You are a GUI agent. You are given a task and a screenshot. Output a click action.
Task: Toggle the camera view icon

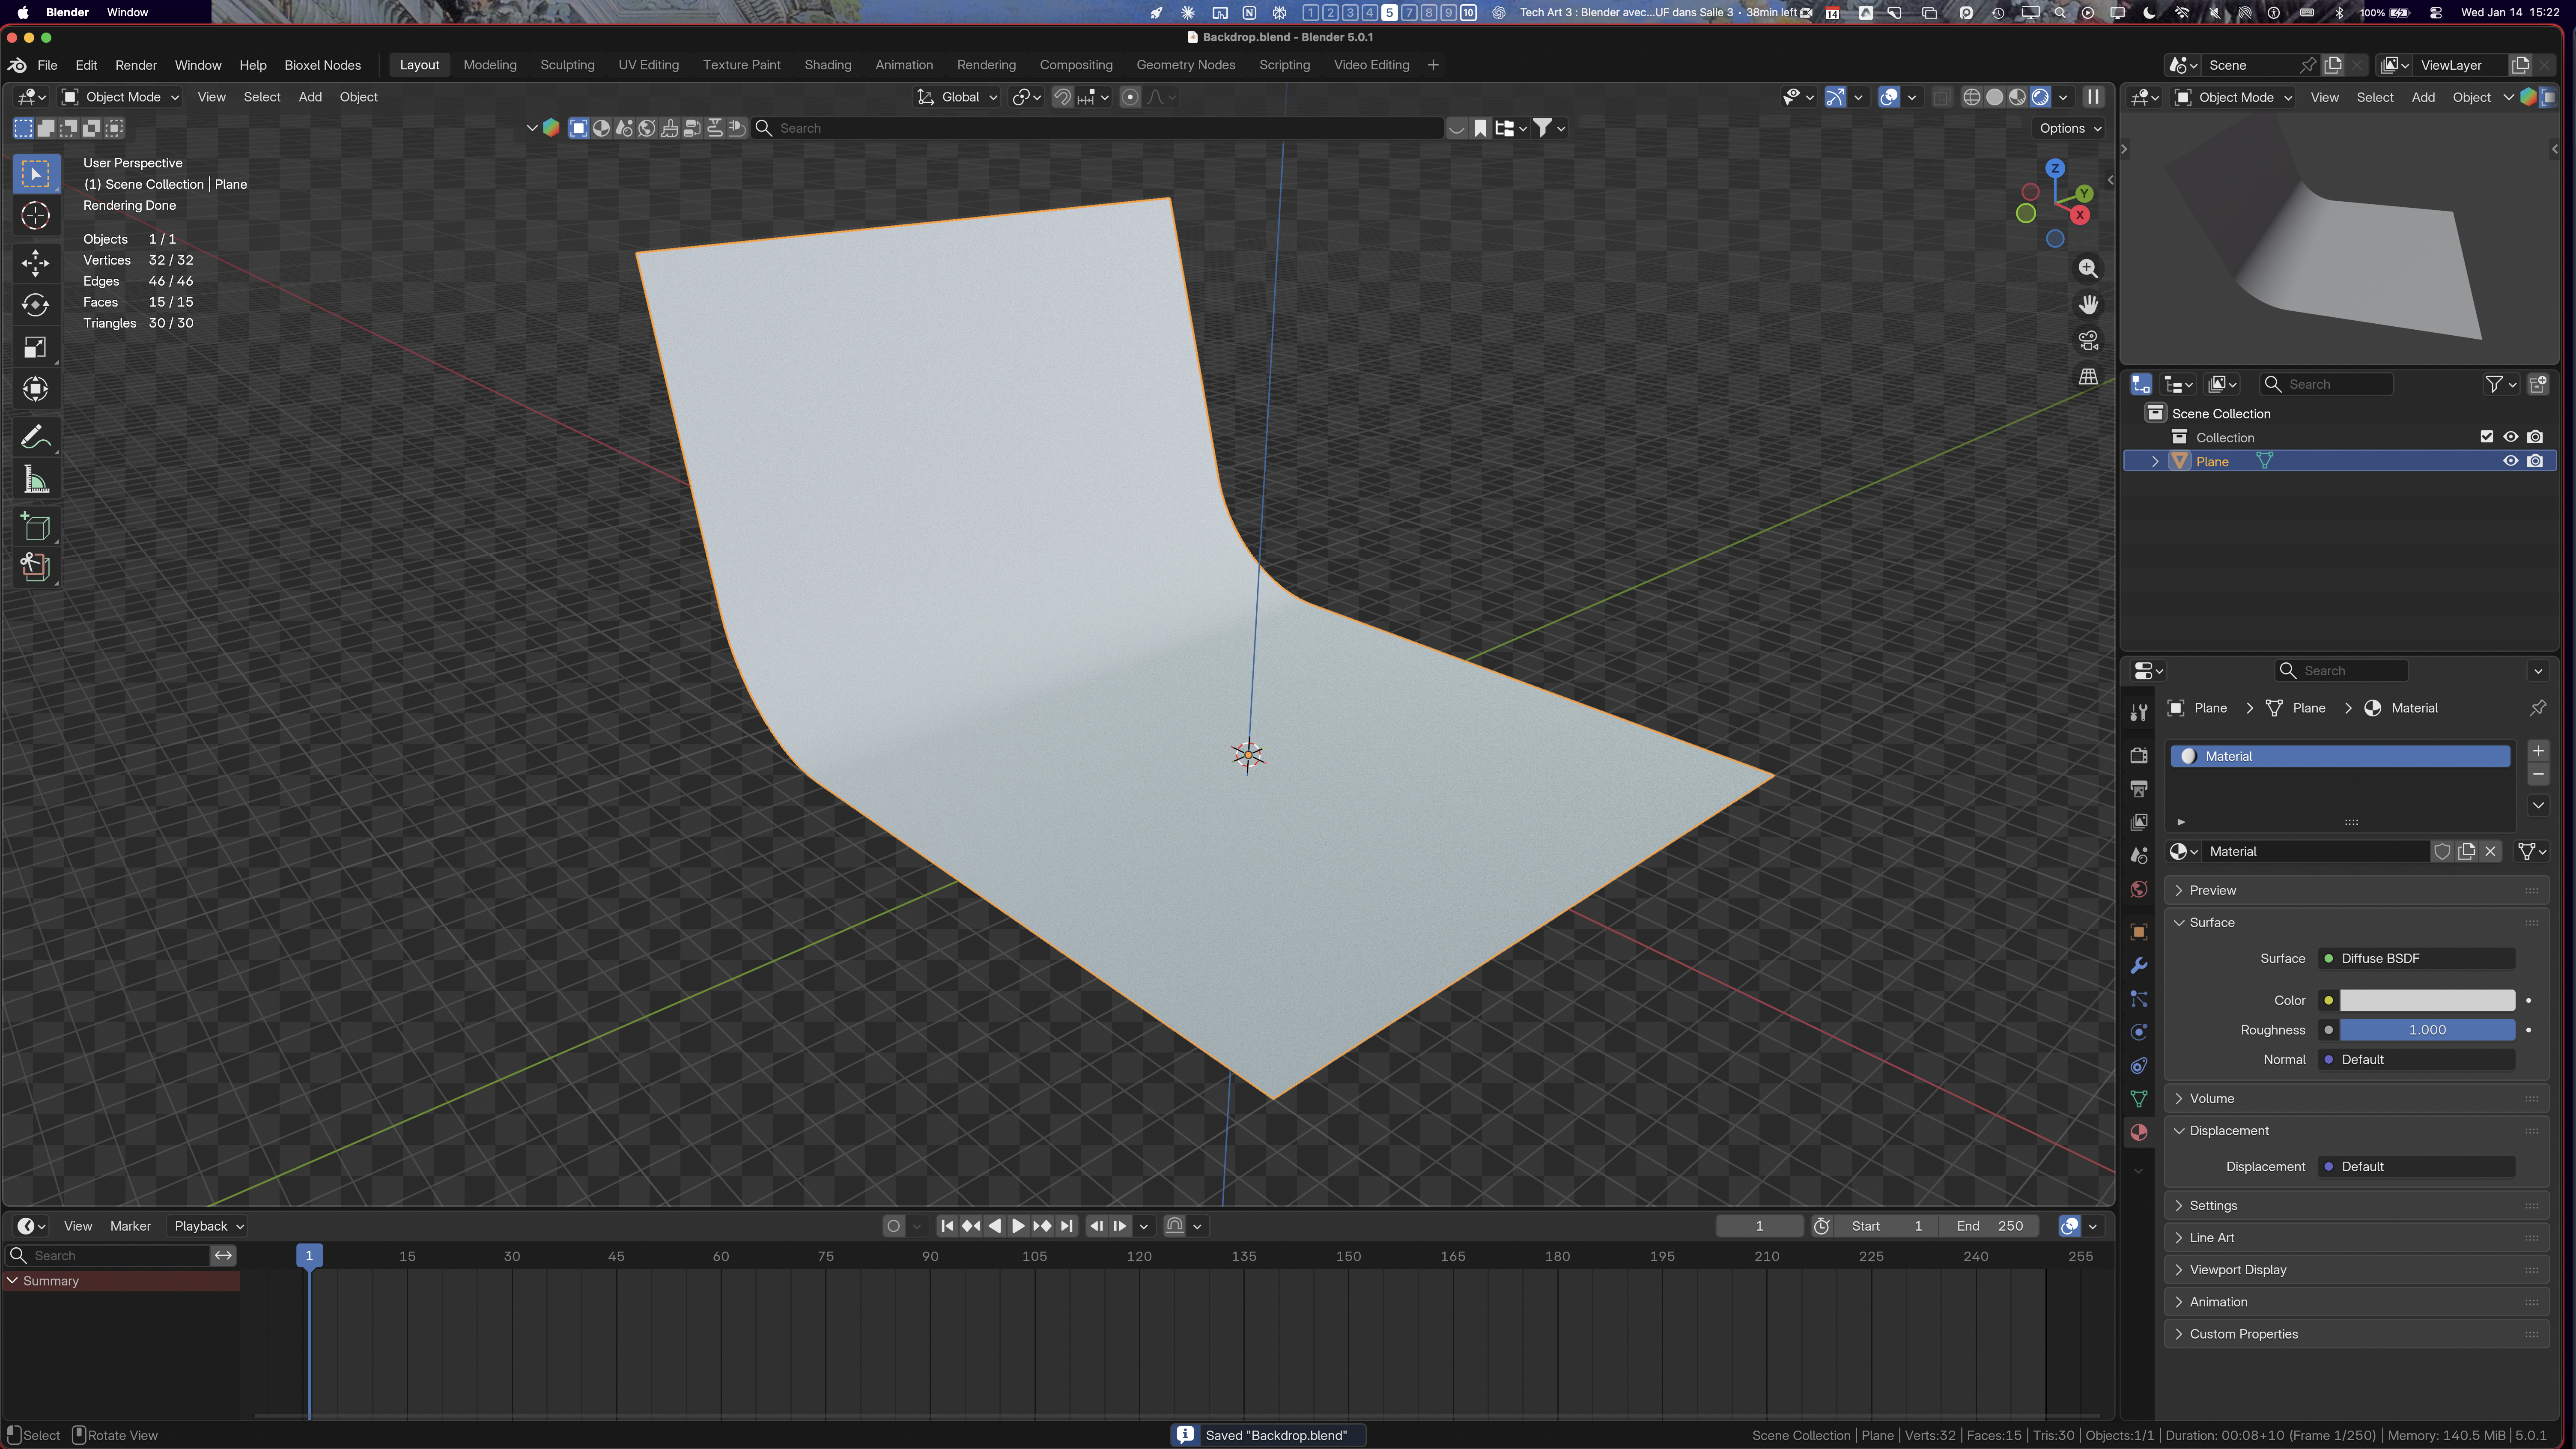(x=2088, y=340)
